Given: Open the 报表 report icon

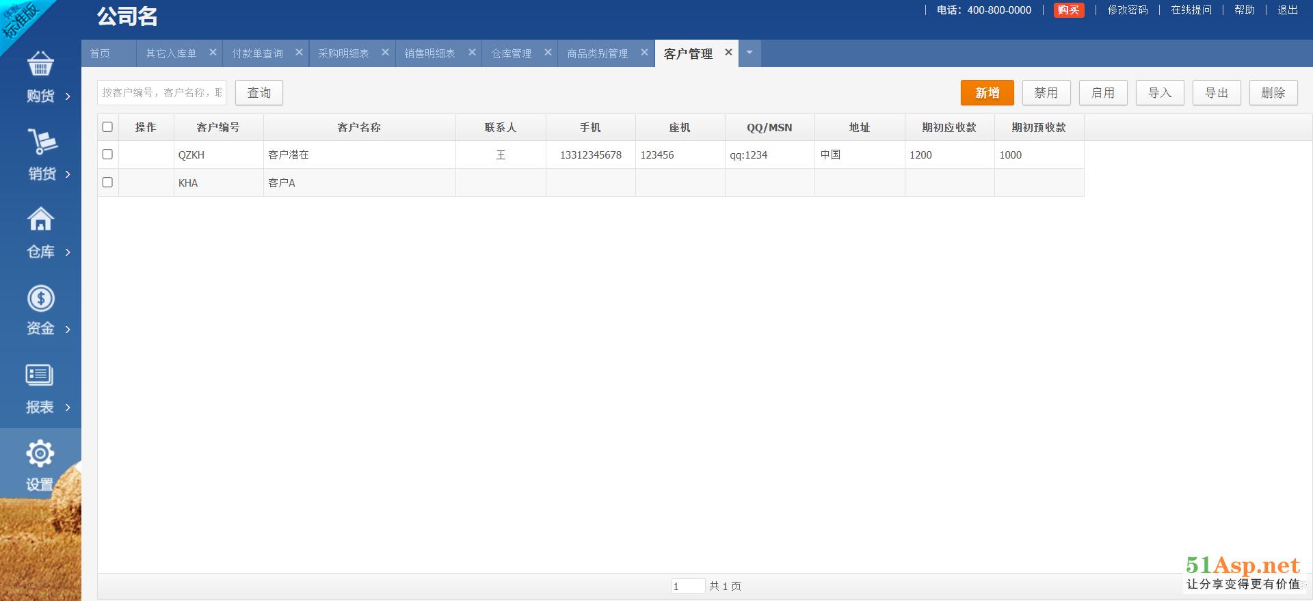Looking at the screenshot, I should (40, 375).
